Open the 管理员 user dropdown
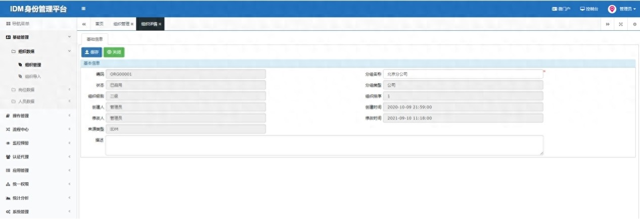 [x=627, y=9]
